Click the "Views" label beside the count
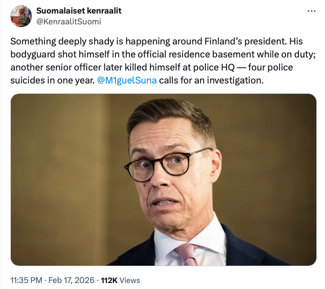 [x=130, y=280]
